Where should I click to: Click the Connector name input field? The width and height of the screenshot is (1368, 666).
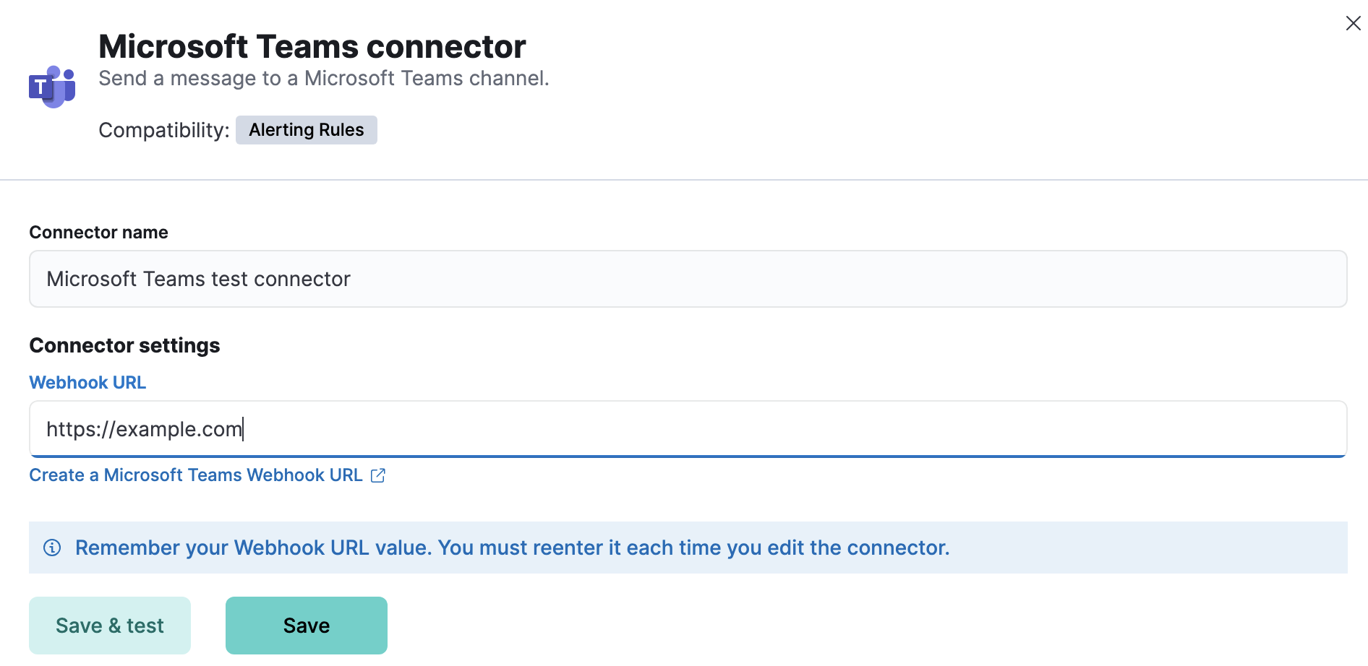pyautogui.click(x=687, y=279)
